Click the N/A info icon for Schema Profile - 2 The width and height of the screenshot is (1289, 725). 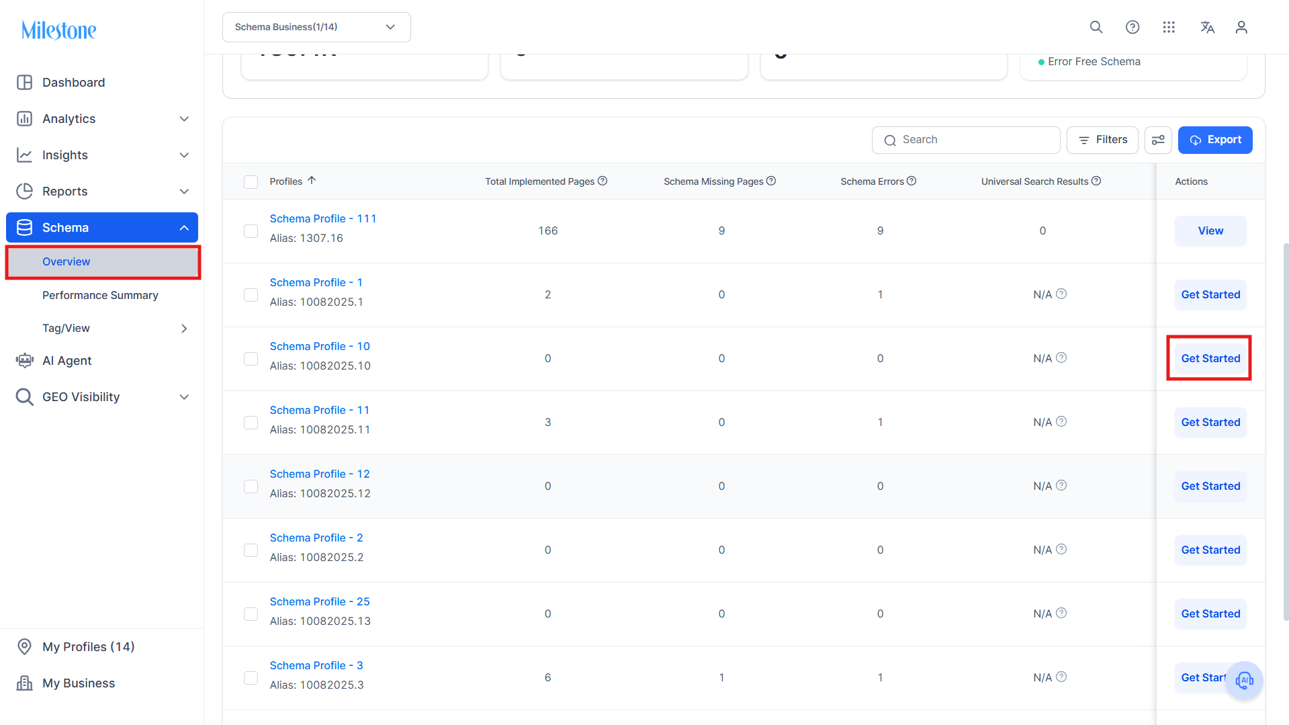click(1061, 549)
